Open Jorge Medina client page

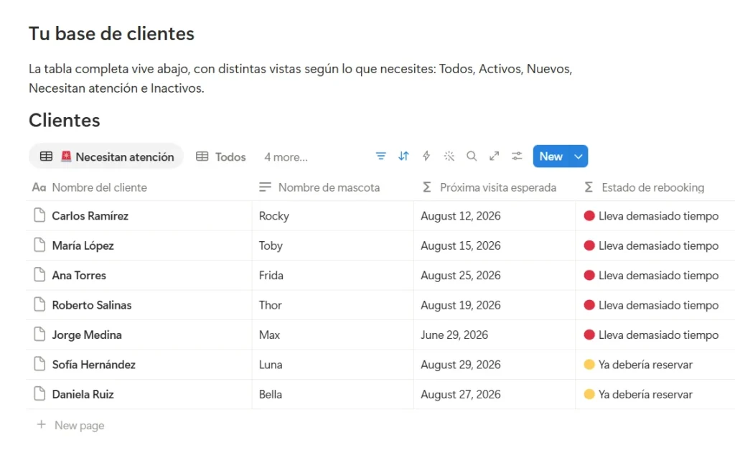[x=87, y=335]
